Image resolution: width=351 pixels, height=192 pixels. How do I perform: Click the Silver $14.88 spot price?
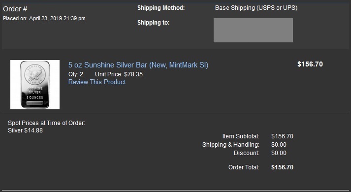click(25, 130)
